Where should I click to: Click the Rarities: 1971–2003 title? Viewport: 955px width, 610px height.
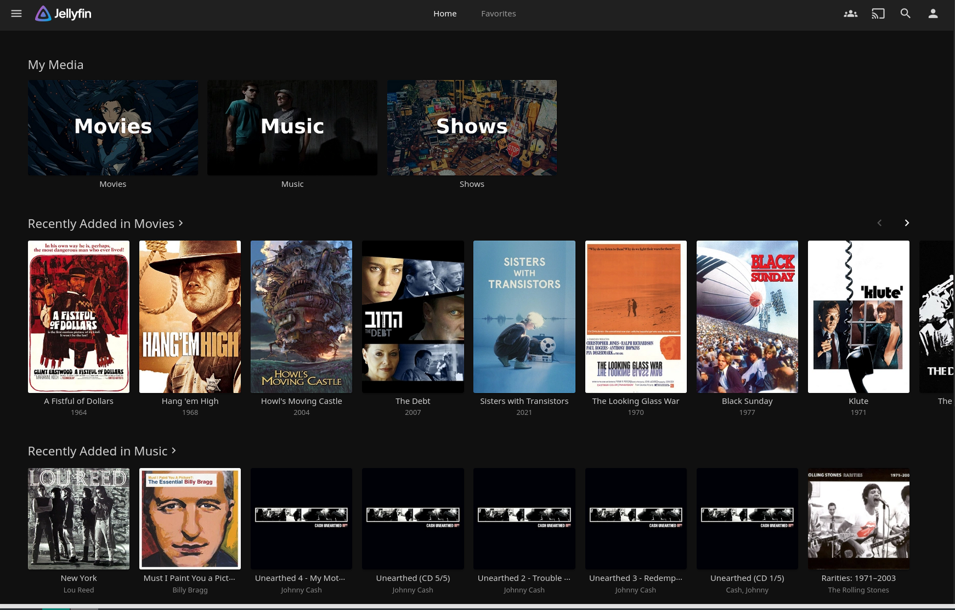click(x=858, y=578)
